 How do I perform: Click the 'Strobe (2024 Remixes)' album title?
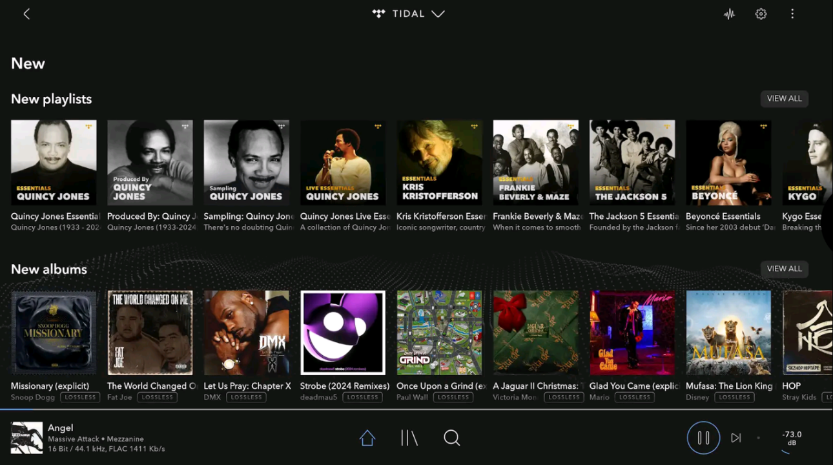coord(345,386)
